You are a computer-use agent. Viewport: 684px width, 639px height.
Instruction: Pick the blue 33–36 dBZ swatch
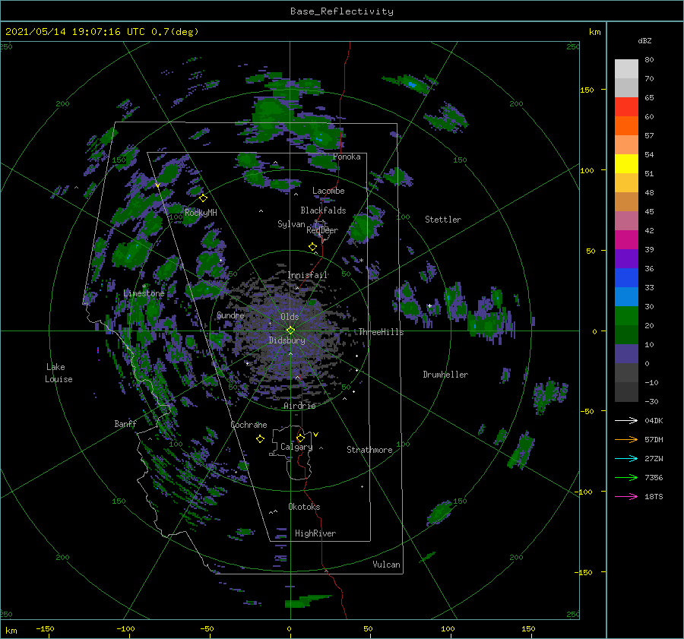point(626,278)
